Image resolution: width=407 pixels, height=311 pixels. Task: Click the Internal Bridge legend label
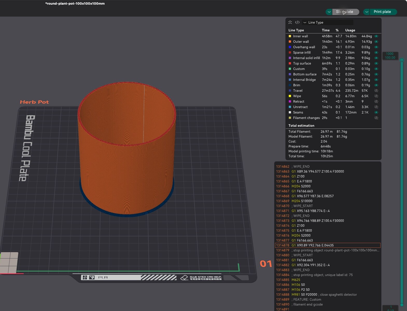click(304, 80)
